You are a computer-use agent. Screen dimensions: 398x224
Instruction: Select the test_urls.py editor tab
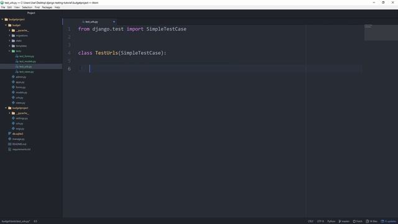[90, 22]
